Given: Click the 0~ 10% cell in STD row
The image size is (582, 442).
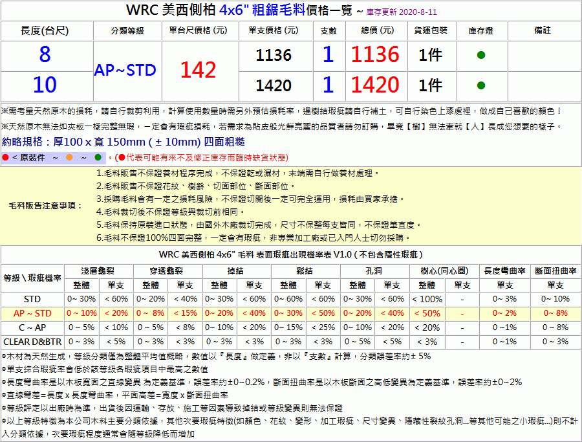Looking at the screenshot, I should click(555, 300).
